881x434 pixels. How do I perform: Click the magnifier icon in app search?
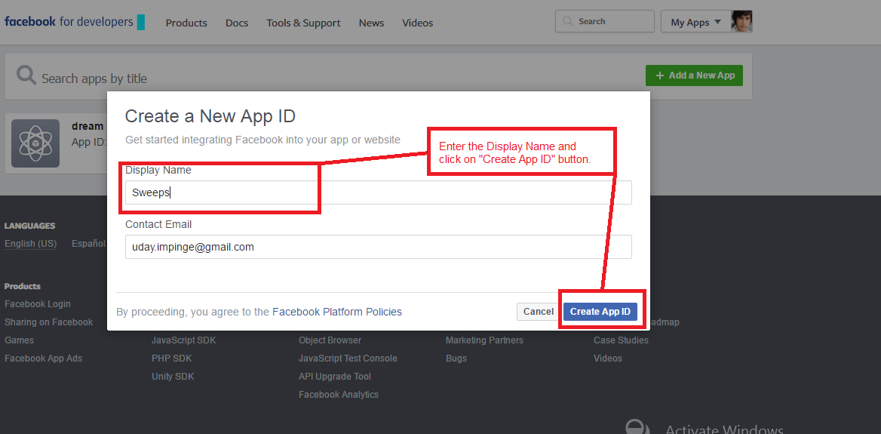point(26,75)
